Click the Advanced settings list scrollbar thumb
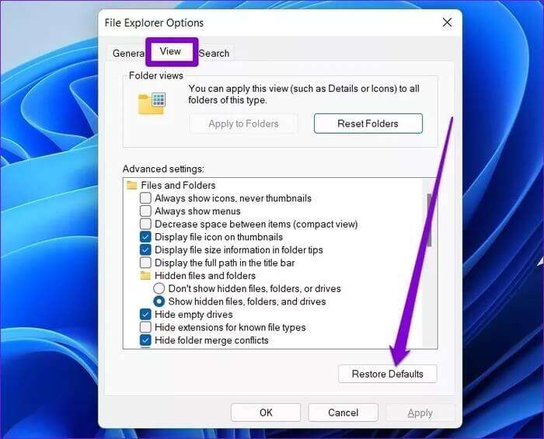The image size is (544, 439). coord(430,220)
